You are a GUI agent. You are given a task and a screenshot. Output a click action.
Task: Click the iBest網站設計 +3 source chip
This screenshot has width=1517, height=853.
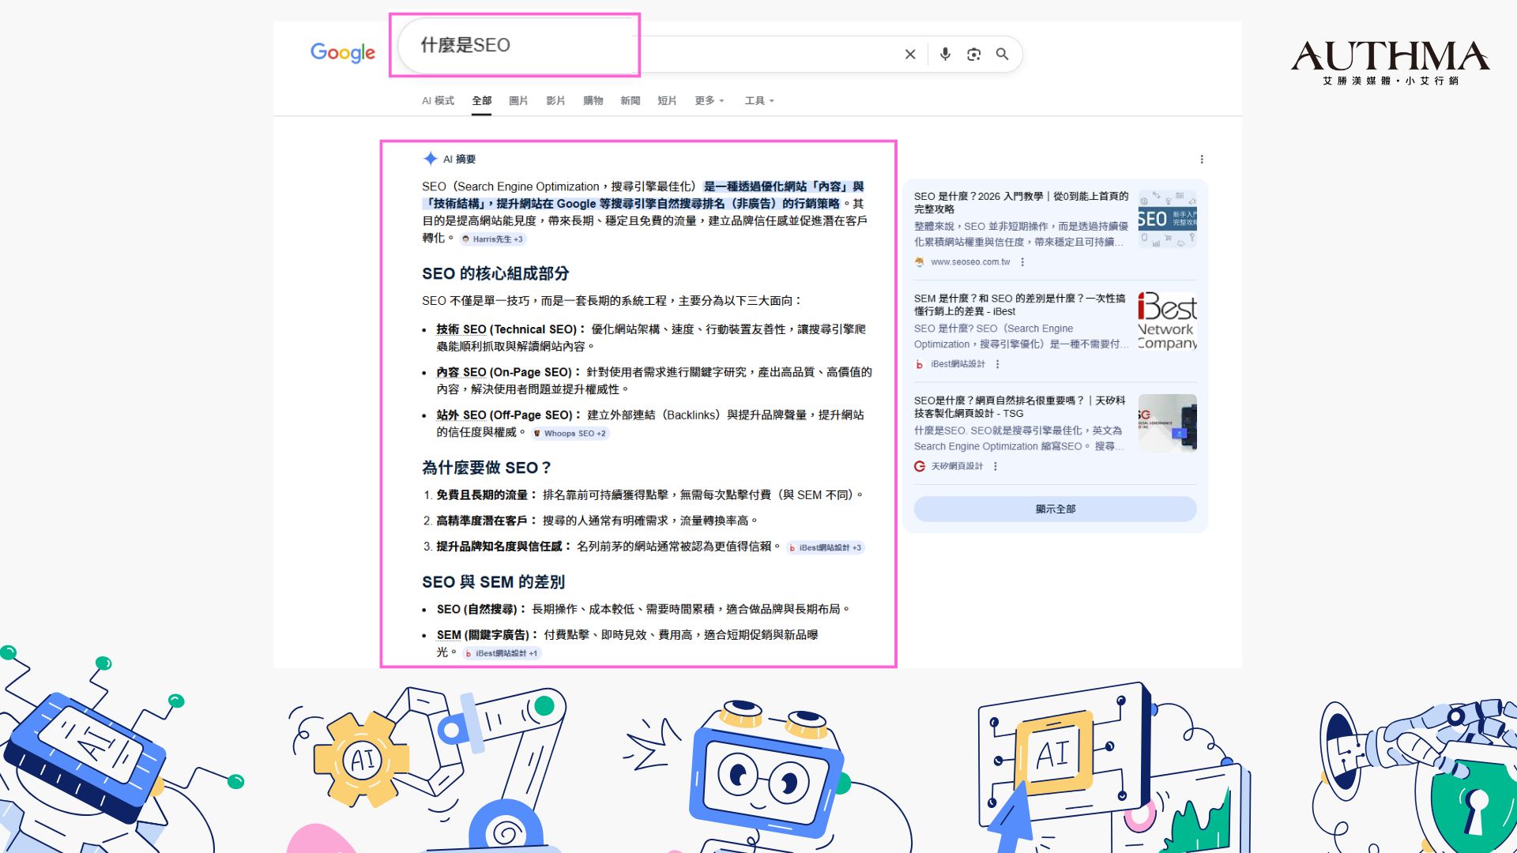tap(825, 547)
